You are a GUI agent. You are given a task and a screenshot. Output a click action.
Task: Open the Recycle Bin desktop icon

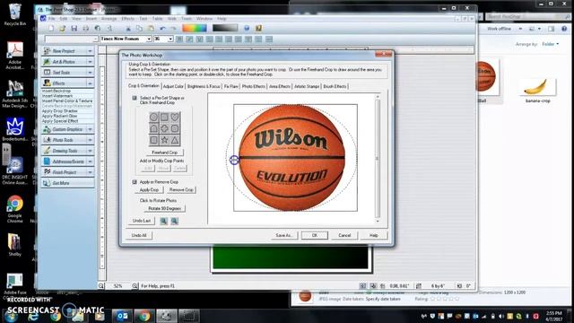coord(14,14)
